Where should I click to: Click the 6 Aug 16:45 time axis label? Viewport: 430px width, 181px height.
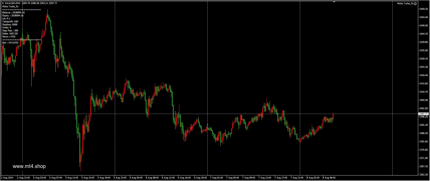(184, 178)
